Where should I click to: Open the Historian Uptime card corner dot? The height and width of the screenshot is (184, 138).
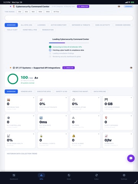[x=99, y=98]
